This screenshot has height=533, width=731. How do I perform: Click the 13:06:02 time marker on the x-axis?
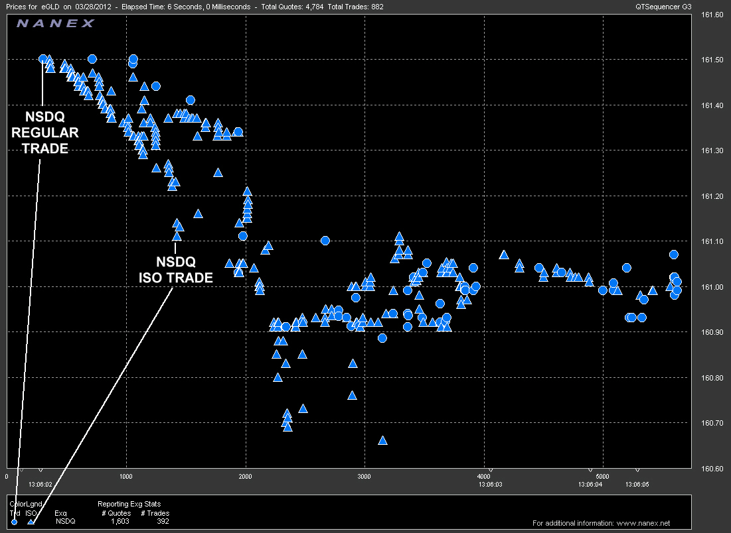(40, 484)
